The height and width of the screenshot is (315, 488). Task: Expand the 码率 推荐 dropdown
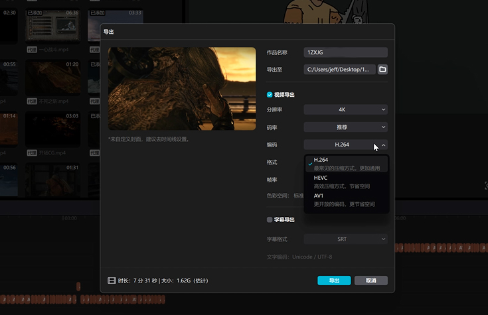pos(345,127)
